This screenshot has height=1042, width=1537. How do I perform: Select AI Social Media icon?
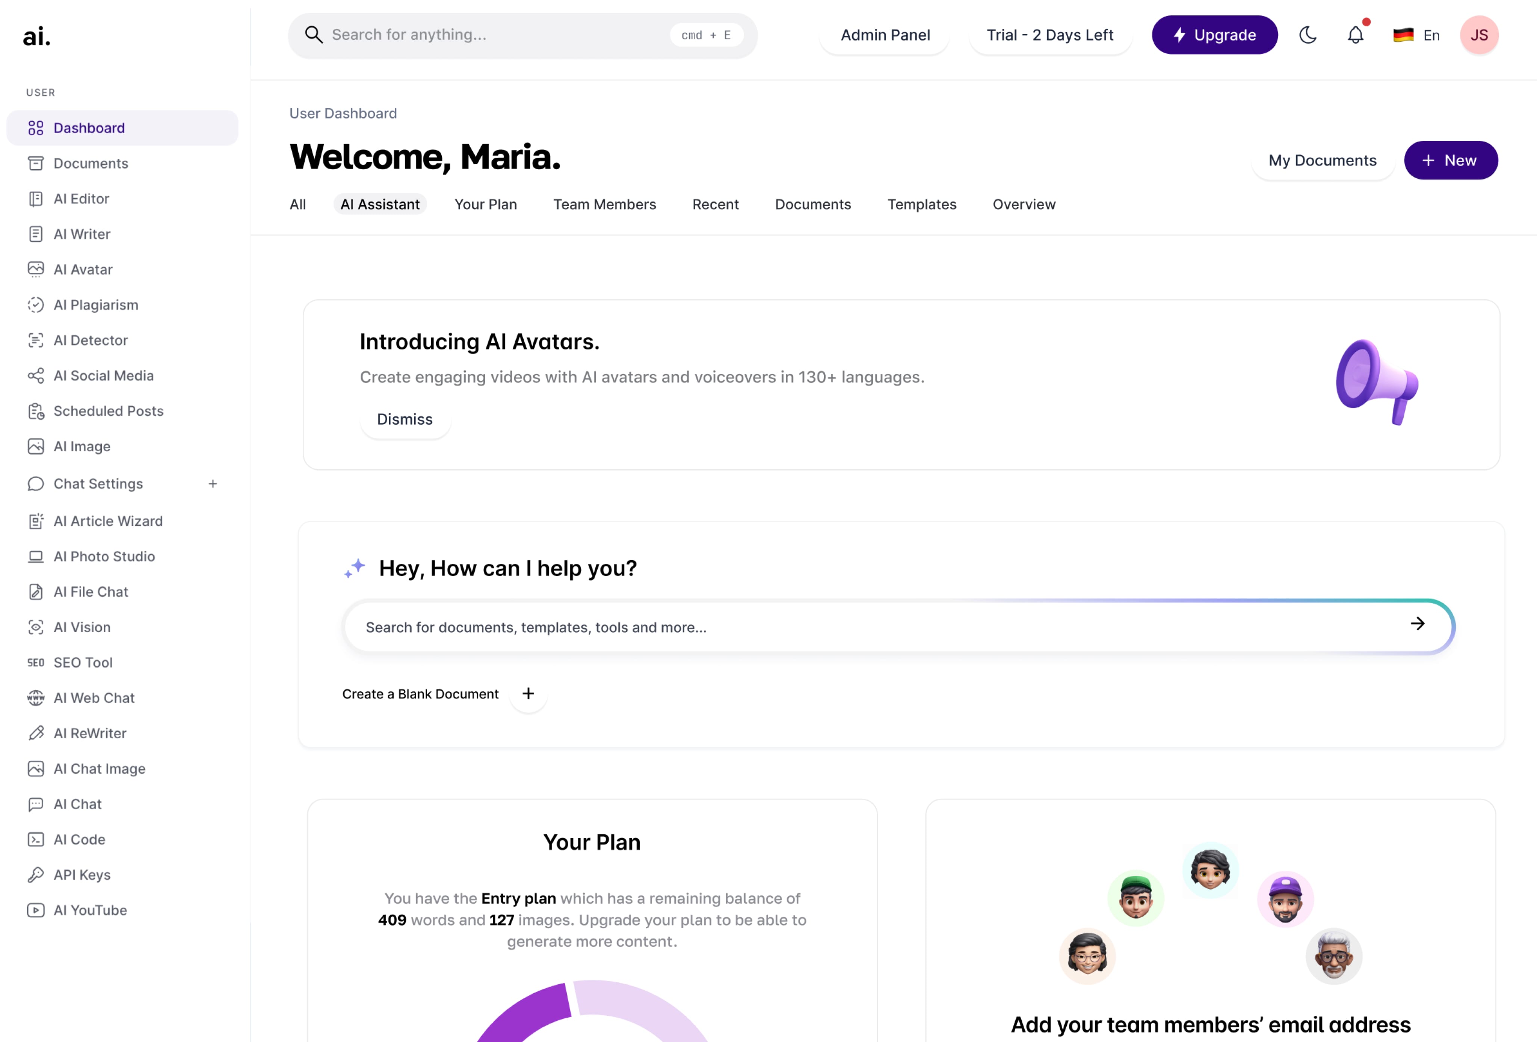pos(35,375)
